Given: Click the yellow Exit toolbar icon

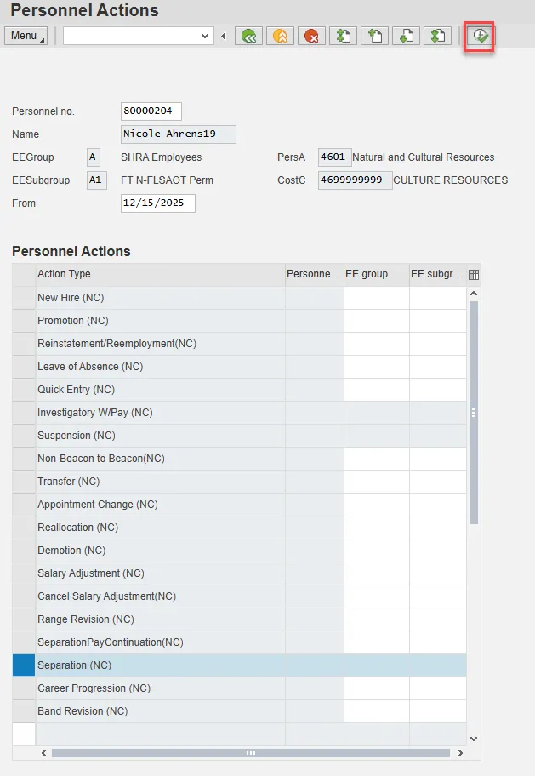Looking at the screenshot, I should click(x=280, y=36).
